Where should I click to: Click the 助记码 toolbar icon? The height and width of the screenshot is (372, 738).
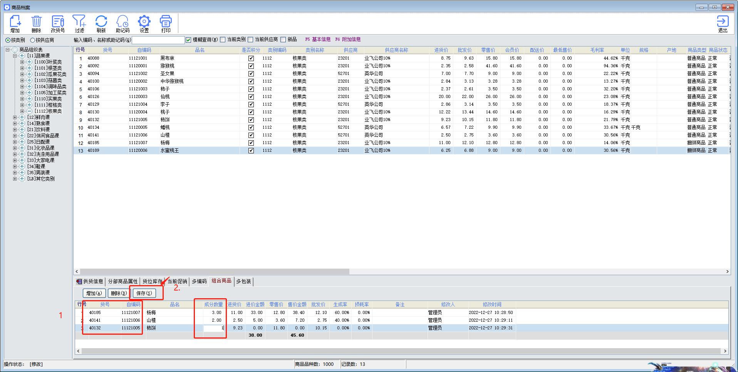pos(122,24)
